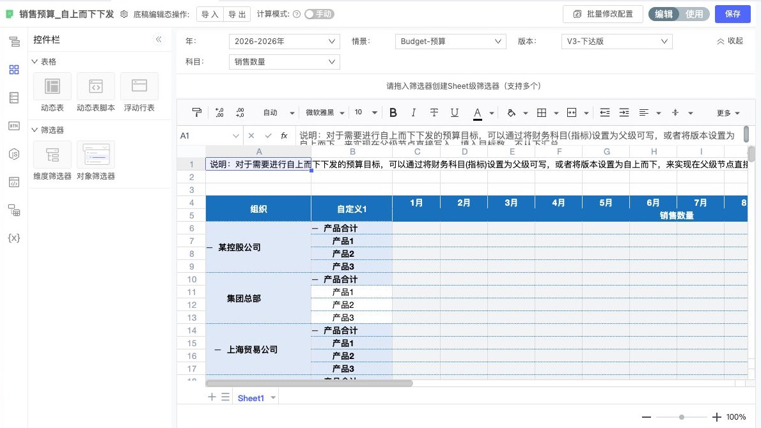Open the cell name box dropdown
This screenshot has height=428, width=761.
click(235, 135)
